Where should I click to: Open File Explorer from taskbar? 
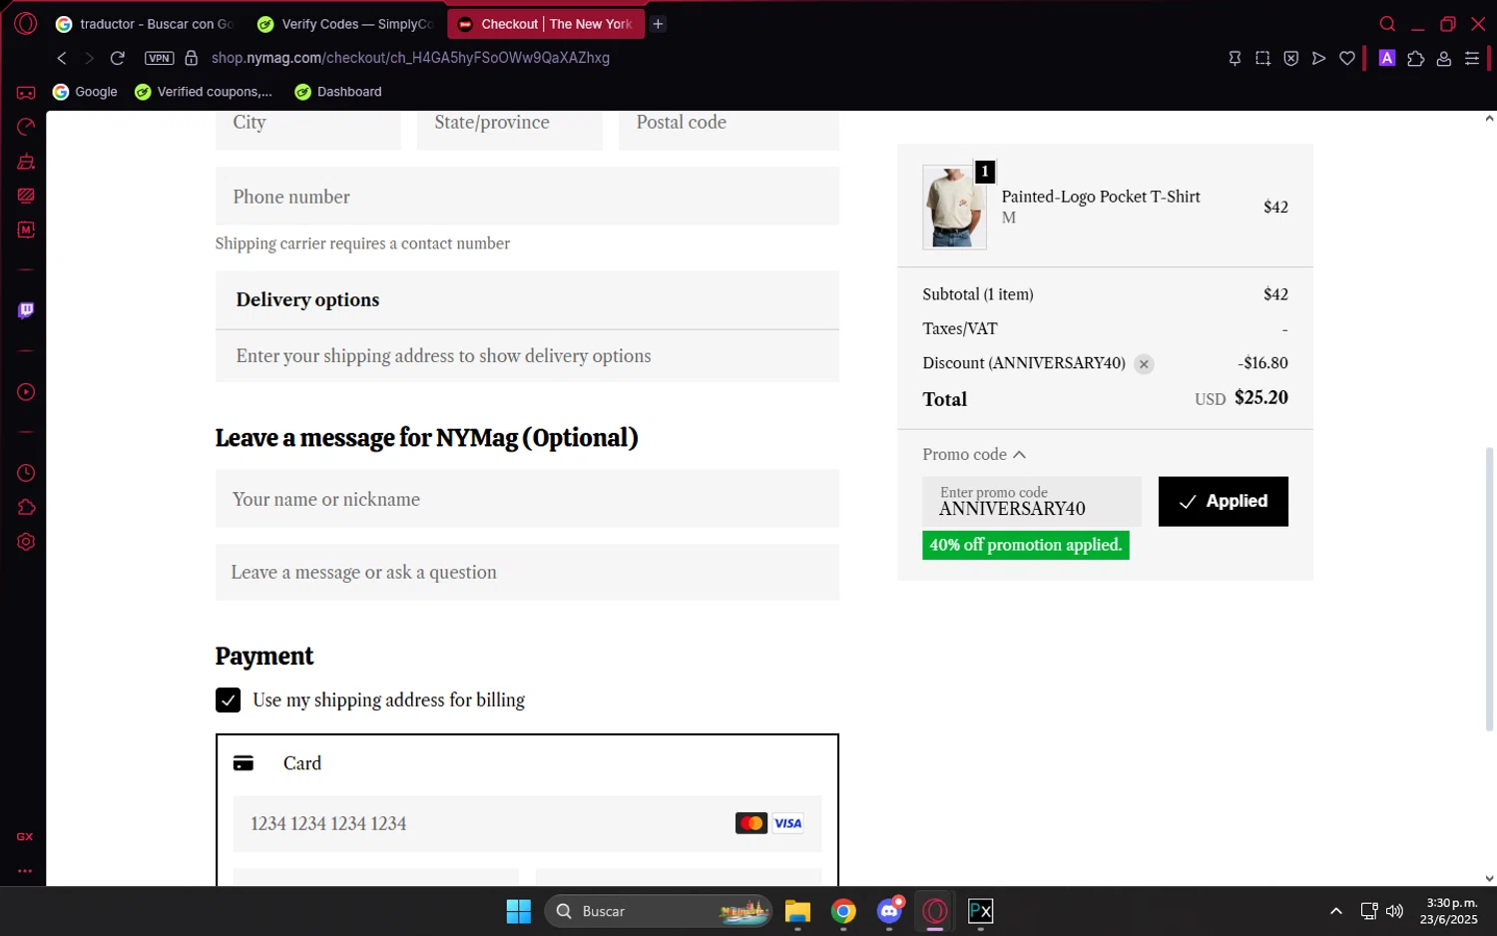click(797, 911)
